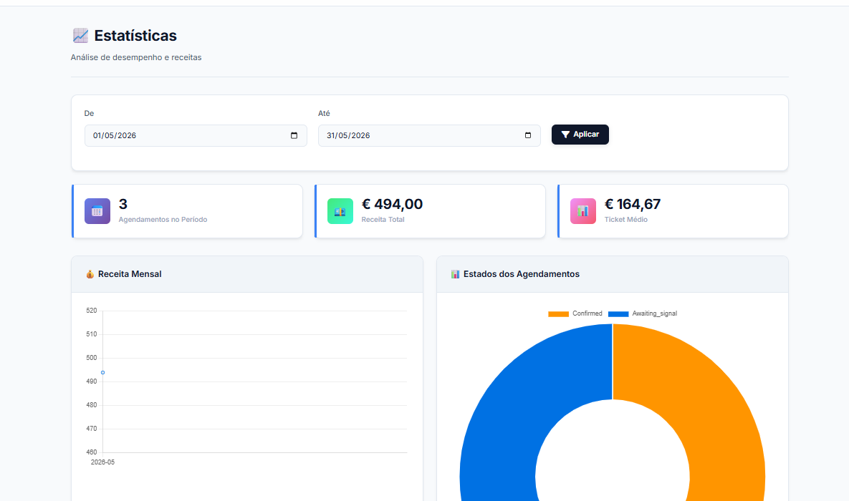Click the Receita Total label

[383, 220]
